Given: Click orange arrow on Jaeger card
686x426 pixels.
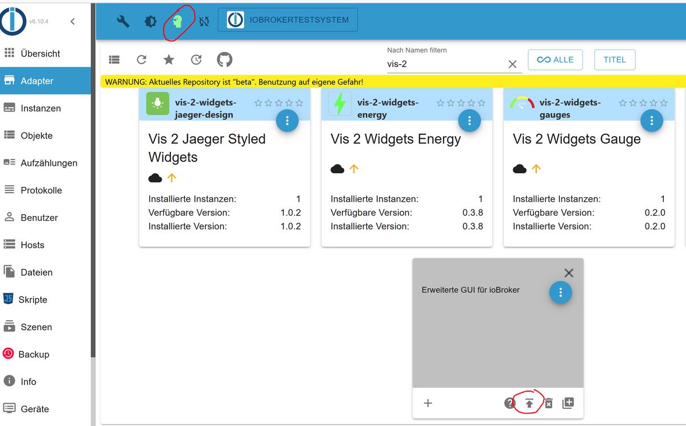Looking at the screenshot, I should pos(171,178).
